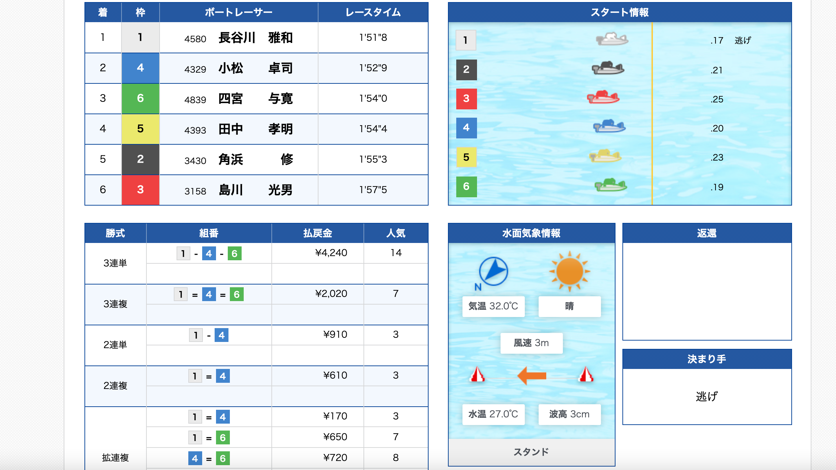
Task: Click the sunny weather sun icon
Action: (569, 272)
